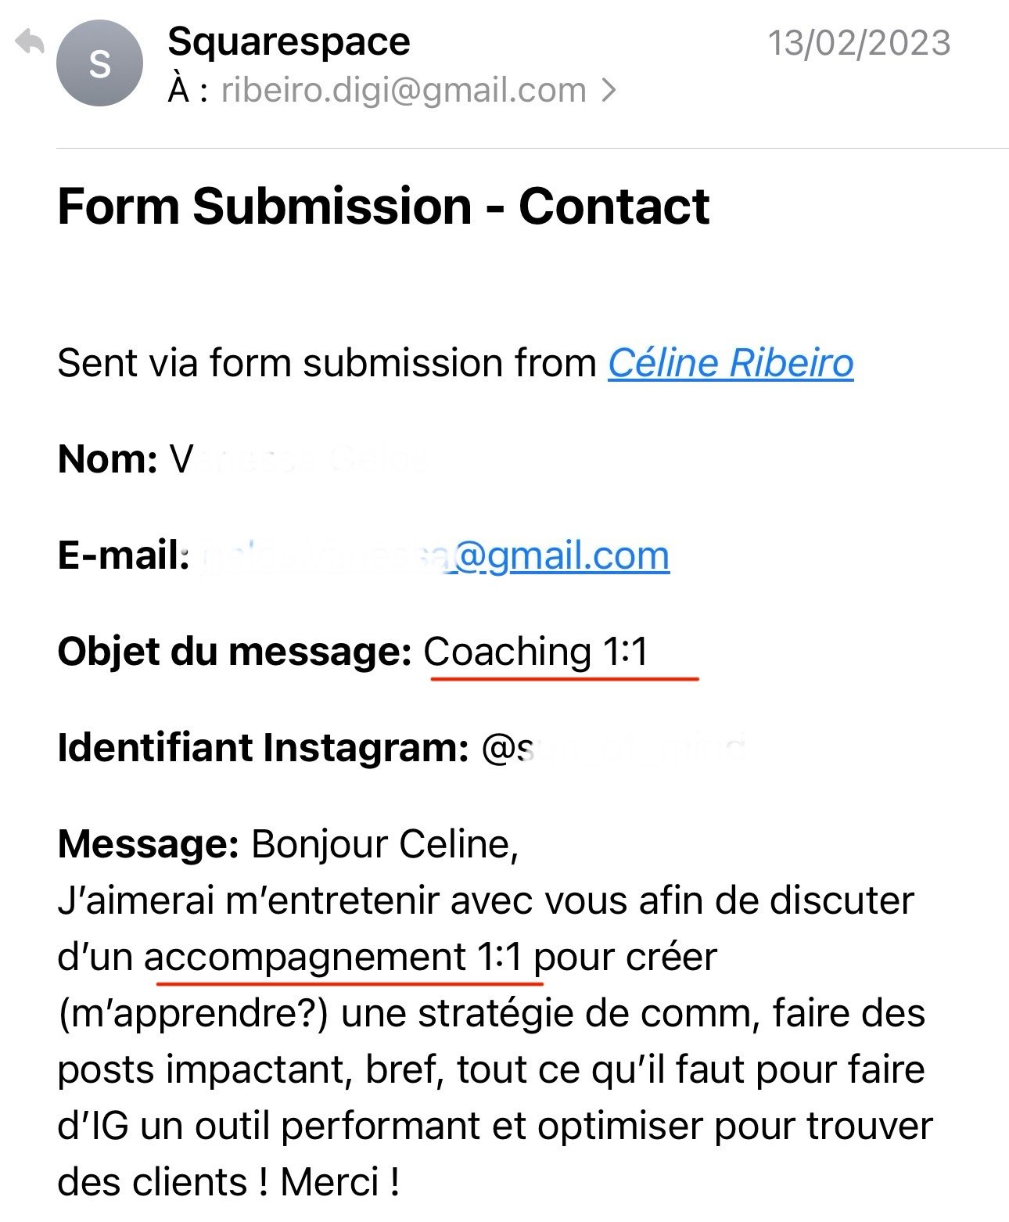Expand recipient details with the chevron
Image resolution: width=1009 pixels, height=1222 pixels.
point(609,91)
